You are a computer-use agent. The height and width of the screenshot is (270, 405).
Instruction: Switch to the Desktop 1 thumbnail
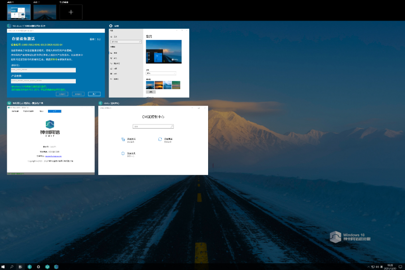click(19, 12)
